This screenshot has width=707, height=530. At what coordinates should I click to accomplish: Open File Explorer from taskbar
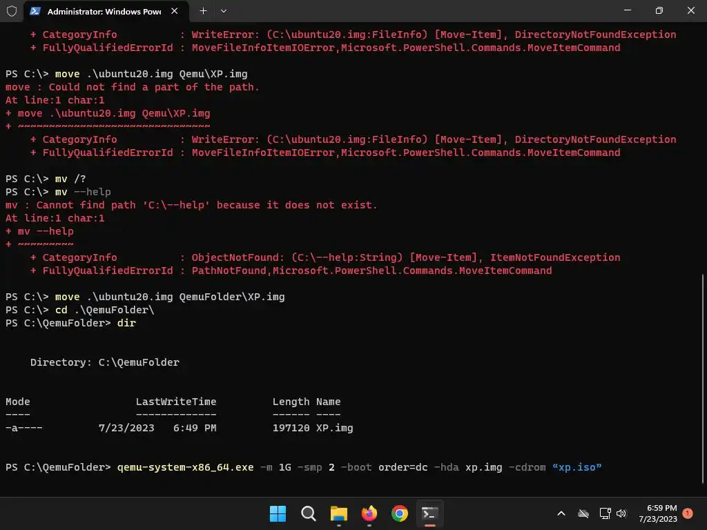[x=338, y=513]
